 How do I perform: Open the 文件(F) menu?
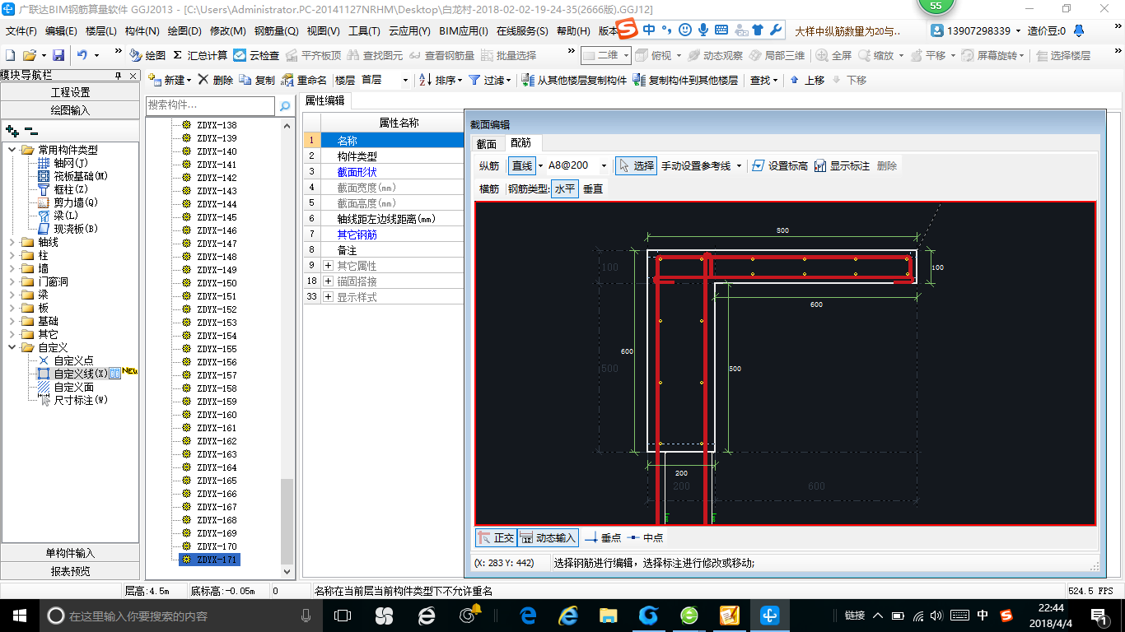(x=21, y=31)
